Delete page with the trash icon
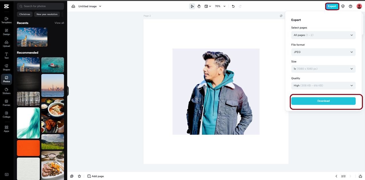This screenshot has height=180, width=365. (79, 176)
